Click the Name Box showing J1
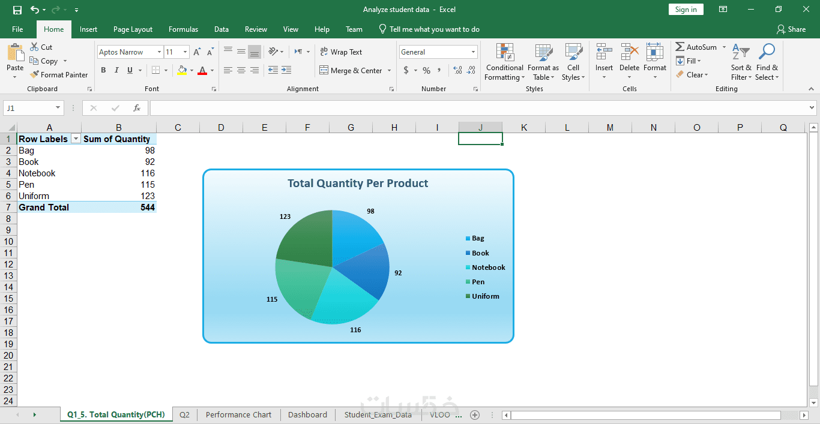Screen dimensions: 820x424 29,108
